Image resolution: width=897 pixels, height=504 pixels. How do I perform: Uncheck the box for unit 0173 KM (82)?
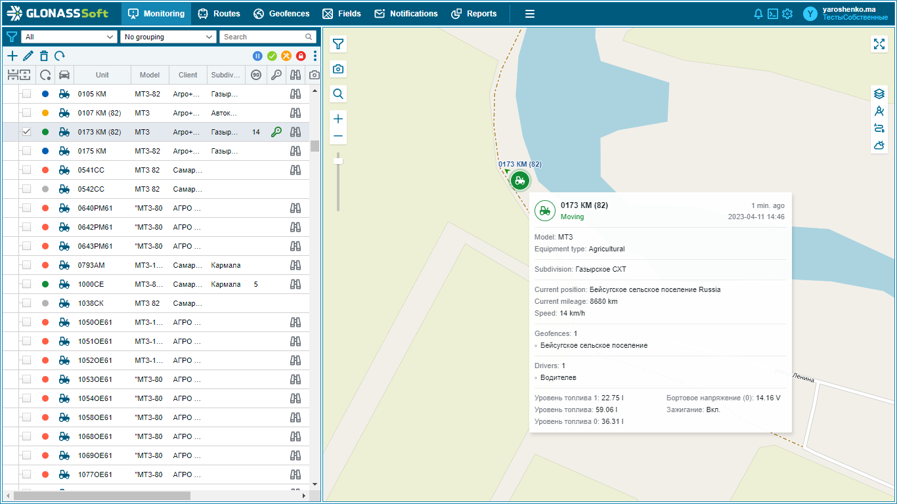tap(26, 132)
